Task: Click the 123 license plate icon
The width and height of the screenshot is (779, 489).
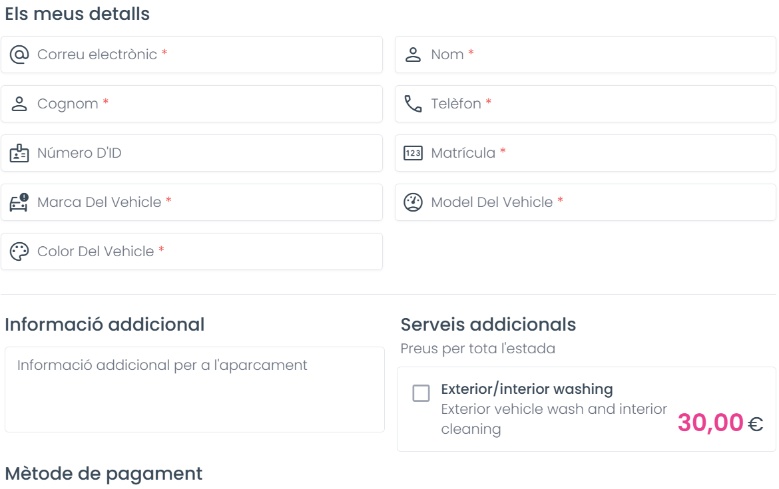Action: click(413, 153)
